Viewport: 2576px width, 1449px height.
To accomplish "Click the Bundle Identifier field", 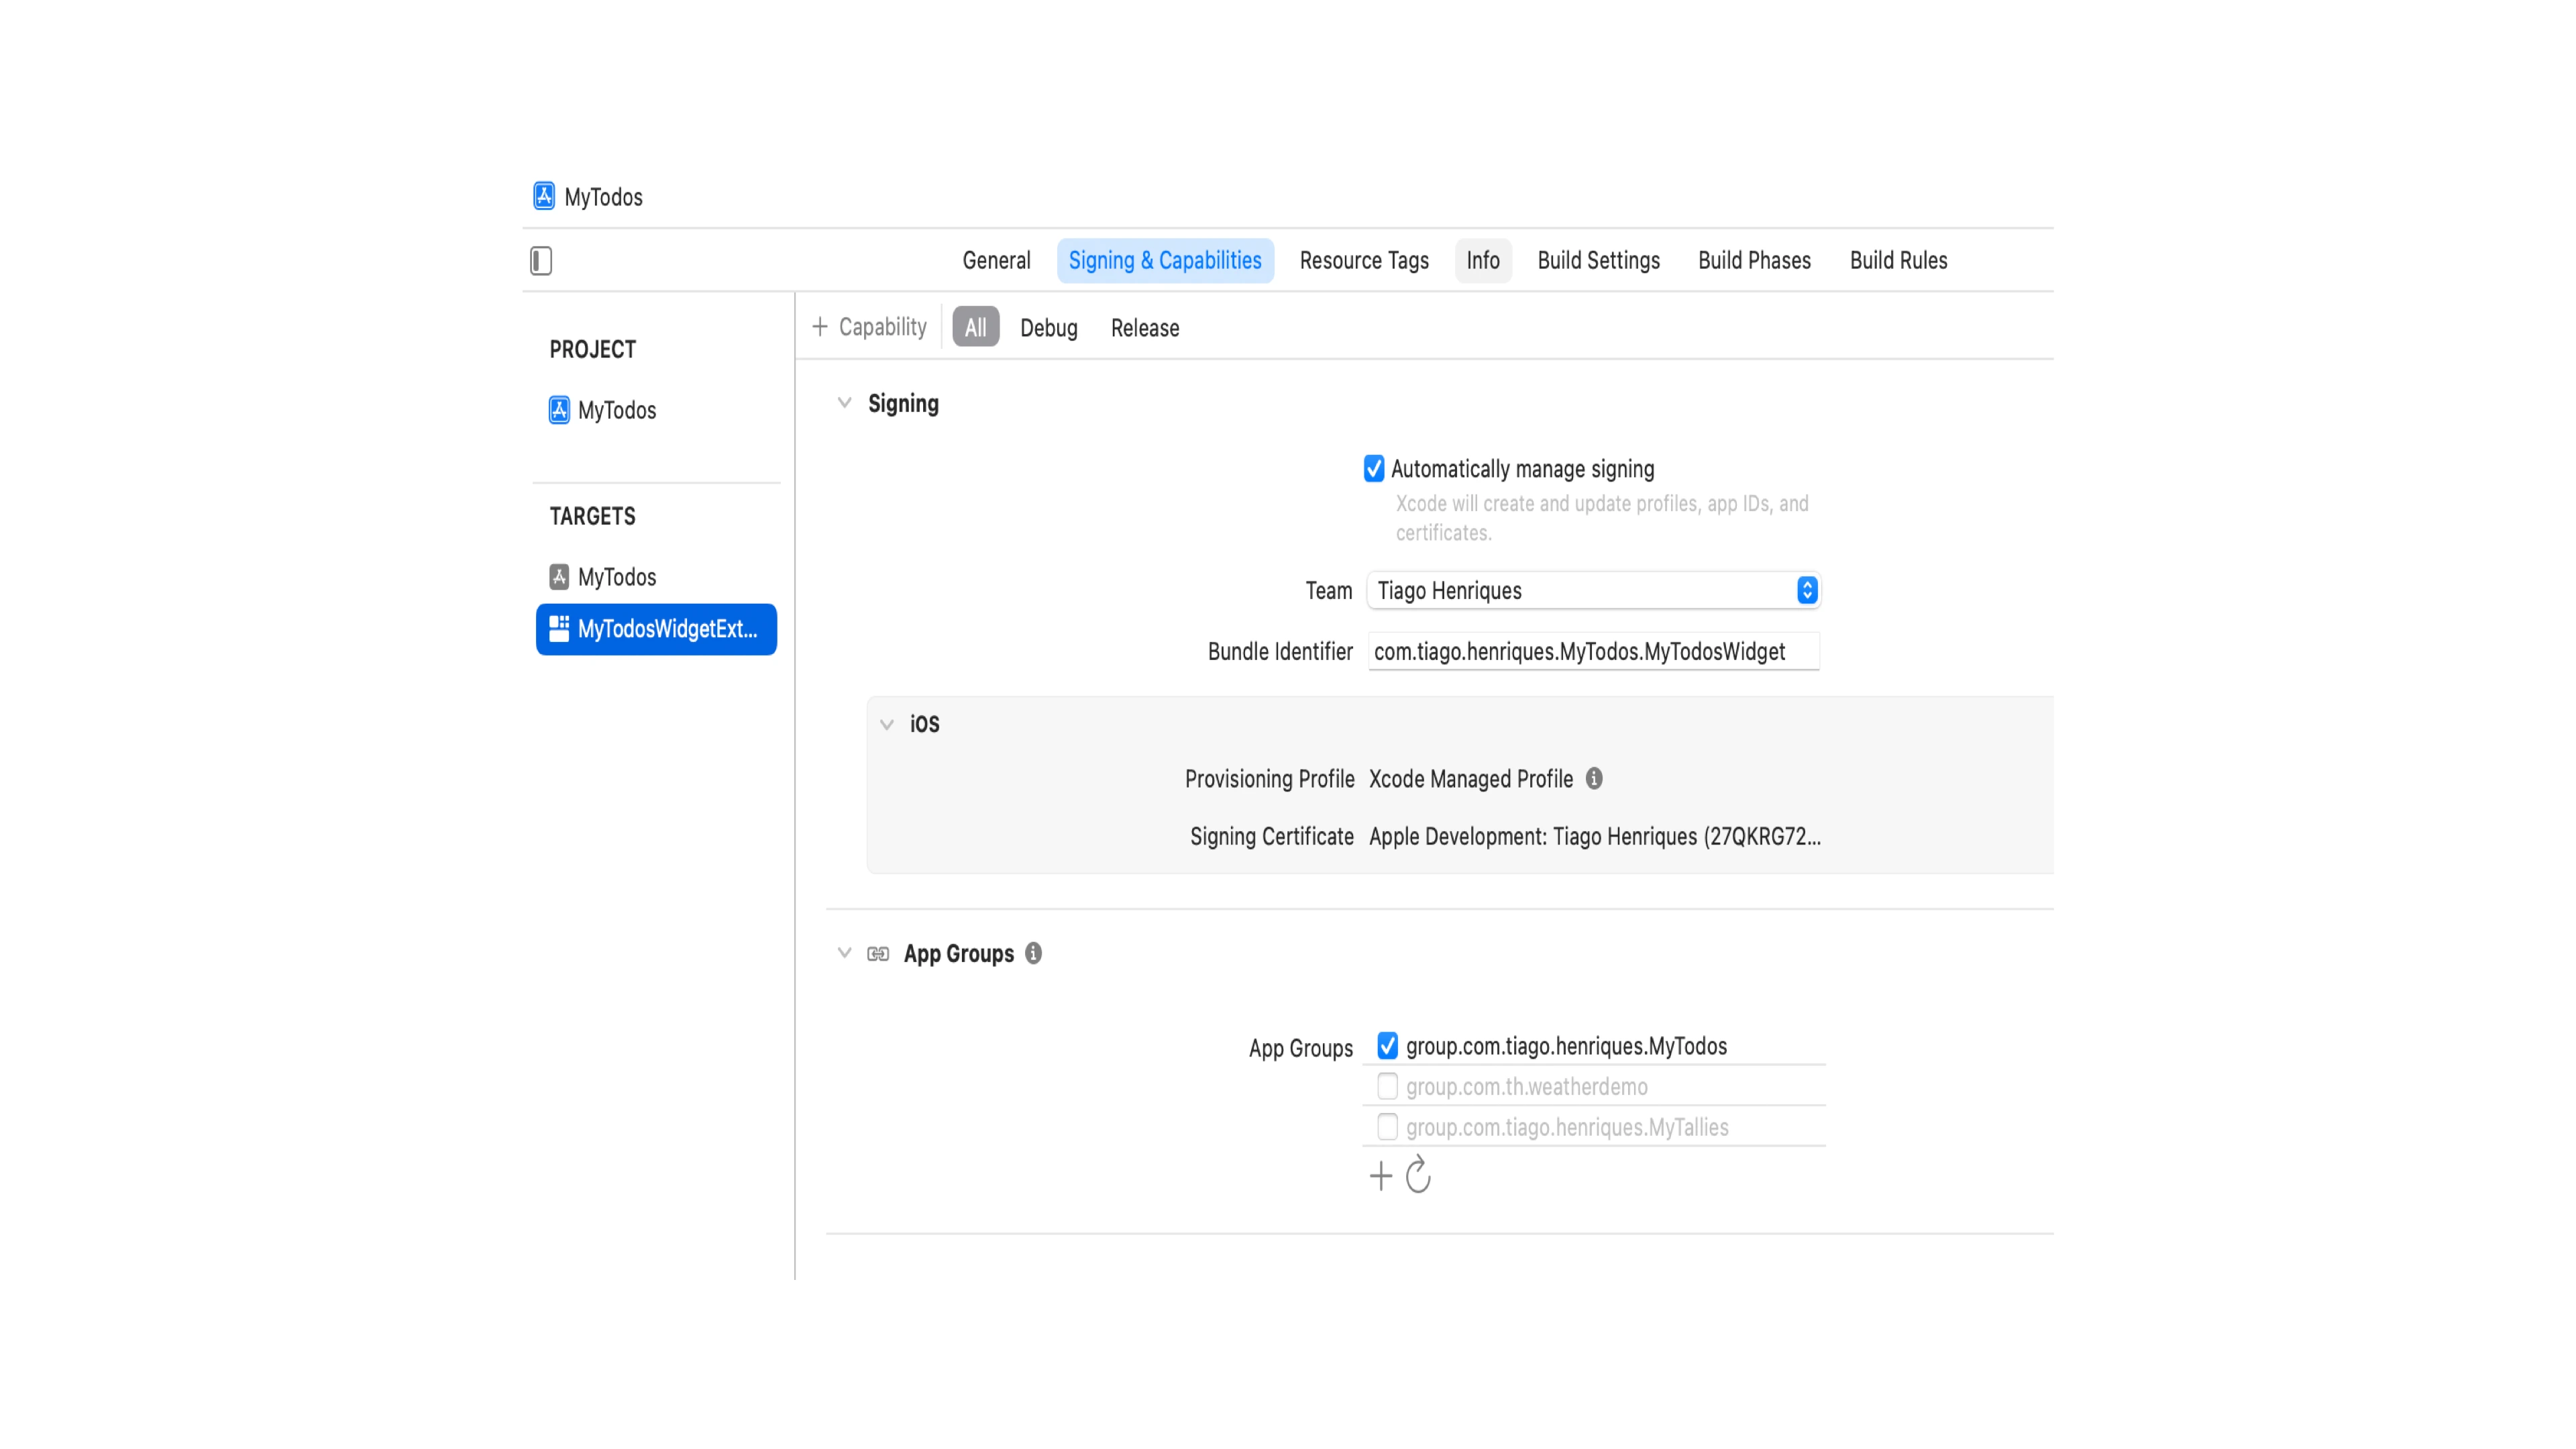I will (1593, 652).
